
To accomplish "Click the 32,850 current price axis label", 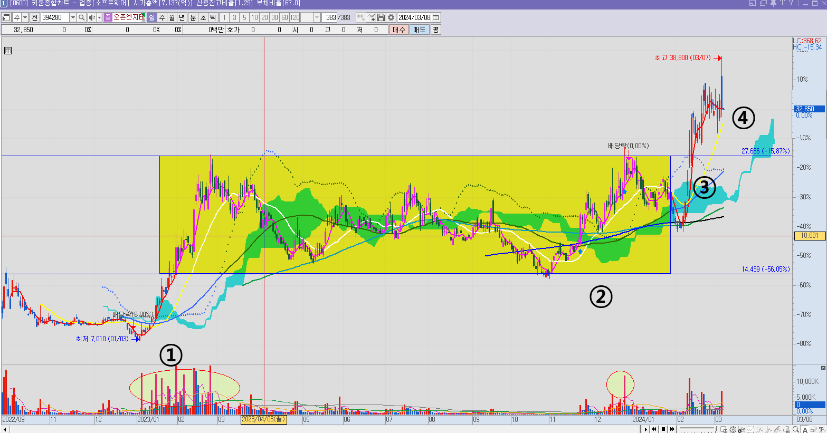I will (x=810, y=109).
